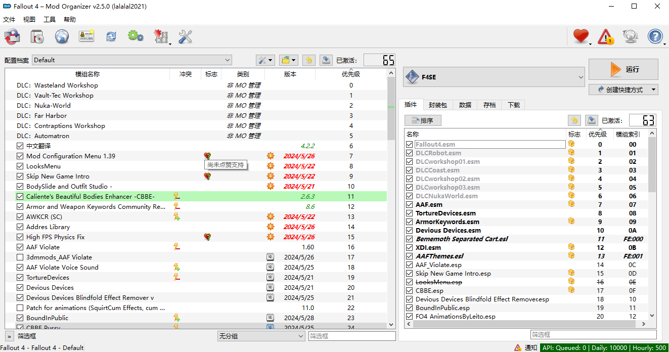Switch to the 下载 tab
Viewport: 669px width, 352px height.
[514, 105]
